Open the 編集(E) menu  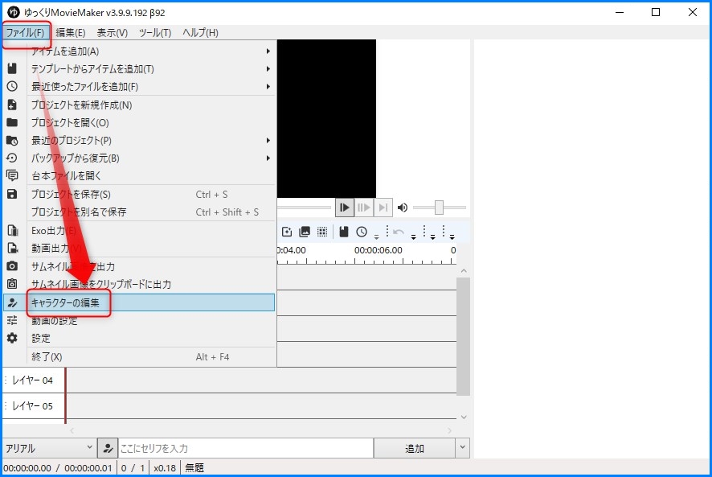(x=71, y=33)
